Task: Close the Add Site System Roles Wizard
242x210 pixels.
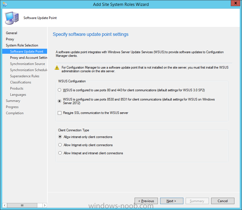Action: click(236, 3)
